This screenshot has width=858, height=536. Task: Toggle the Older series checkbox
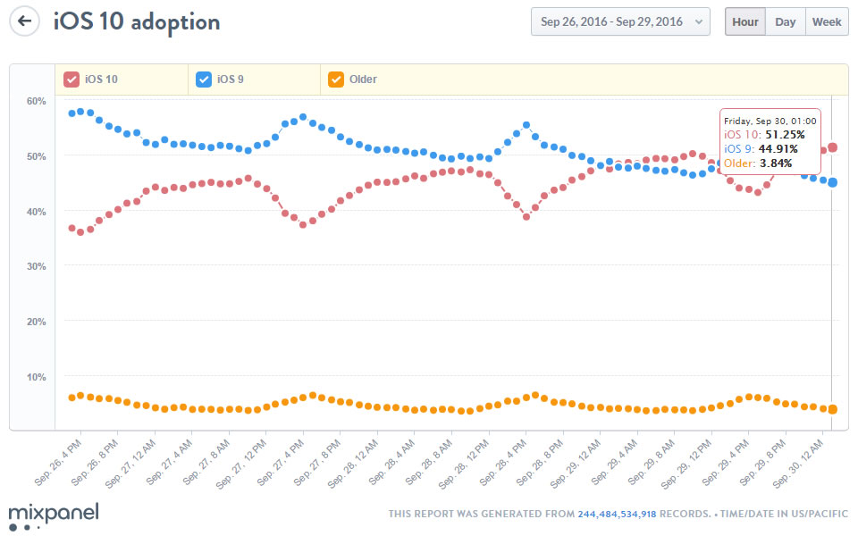tap(336, 80)
